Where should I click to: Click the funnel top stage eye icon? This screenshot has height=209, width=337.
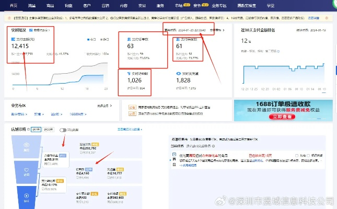(26, 145)
